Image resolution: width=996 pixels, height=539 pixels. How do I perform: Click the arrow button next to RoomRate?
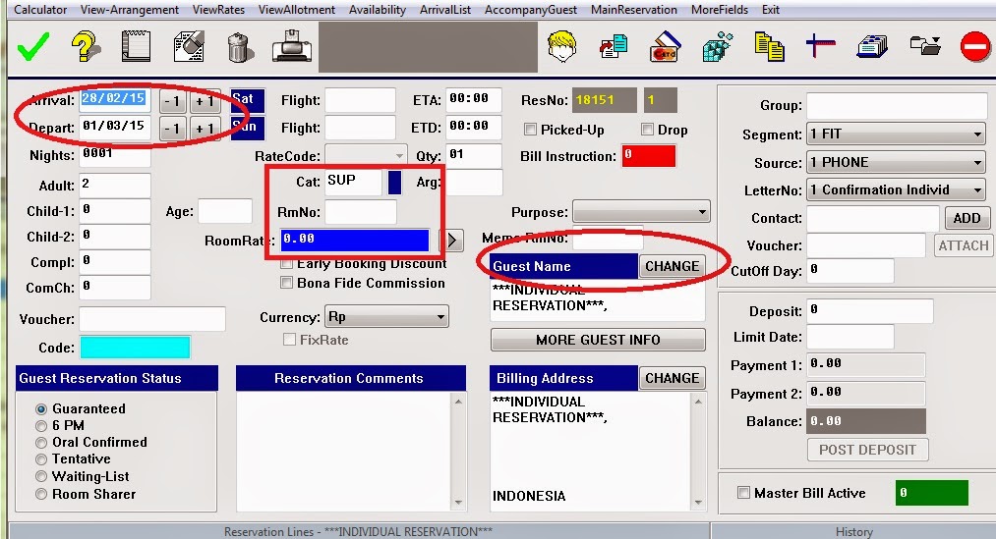[451, 241]
